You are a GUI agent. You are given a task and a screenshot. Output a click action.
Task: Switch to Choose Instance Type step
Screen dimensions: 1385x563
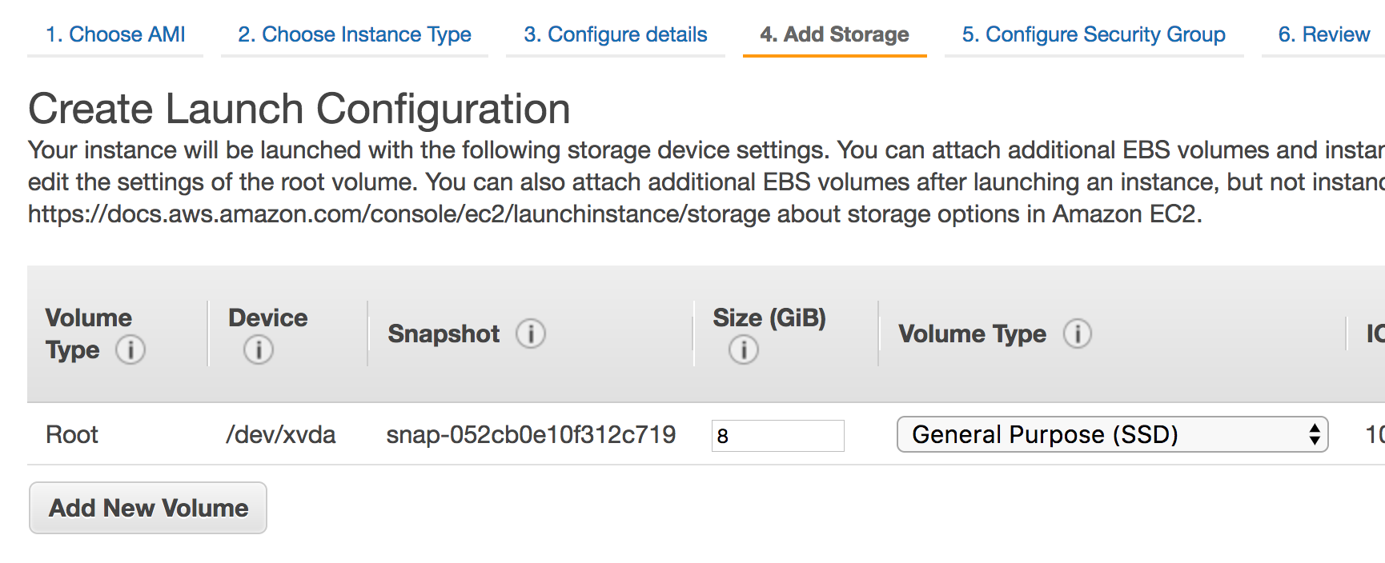click(354, 34)
